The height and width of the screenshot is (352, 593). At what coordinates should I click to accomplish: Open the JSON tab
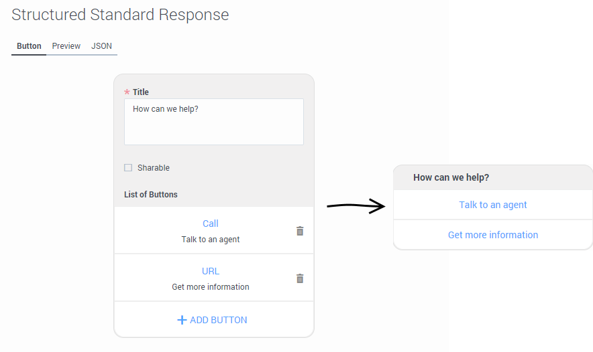[x=101, y=46]
